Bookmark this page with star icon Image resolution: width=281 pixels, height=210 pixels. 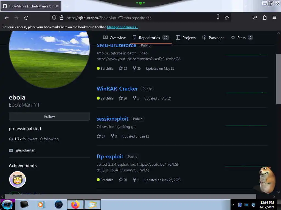(x=227, y=17)
